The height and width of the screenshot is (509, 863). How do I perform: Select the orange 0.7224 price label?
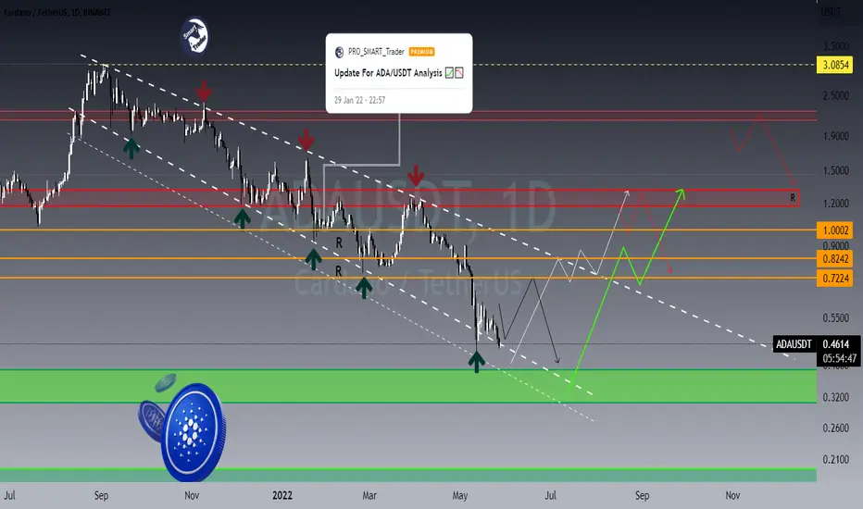pos(835,279)
